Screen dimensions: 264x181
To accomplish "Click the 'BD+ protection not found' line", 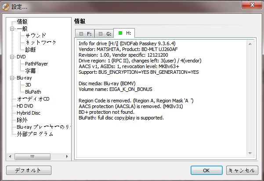I will tap(106, 112).
